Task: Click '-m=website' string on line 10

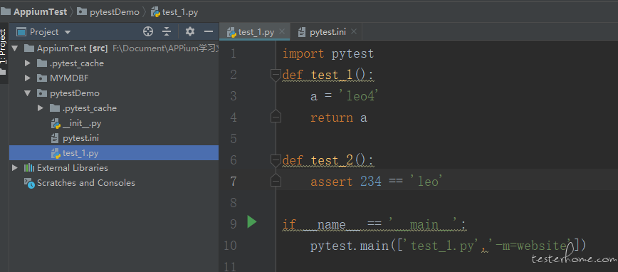Action: coord(530,246)
